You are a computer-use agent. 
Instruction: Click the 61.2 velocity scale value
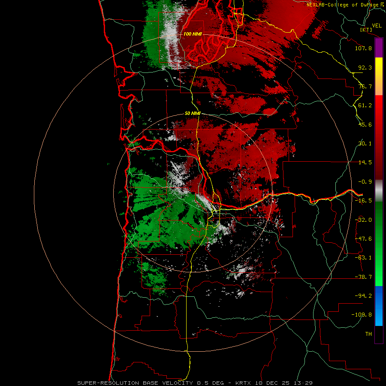[365, 105]
